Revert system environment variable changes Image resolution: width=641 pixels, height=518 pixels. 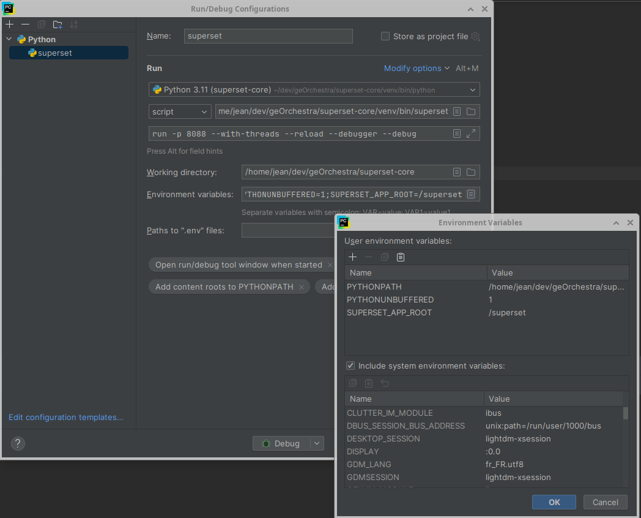point(385,383)
